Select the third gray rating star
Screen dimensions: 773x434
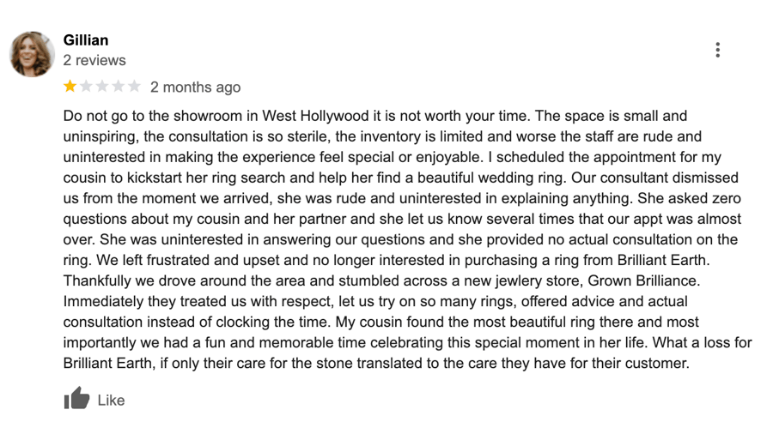click(x=102, y=87)
